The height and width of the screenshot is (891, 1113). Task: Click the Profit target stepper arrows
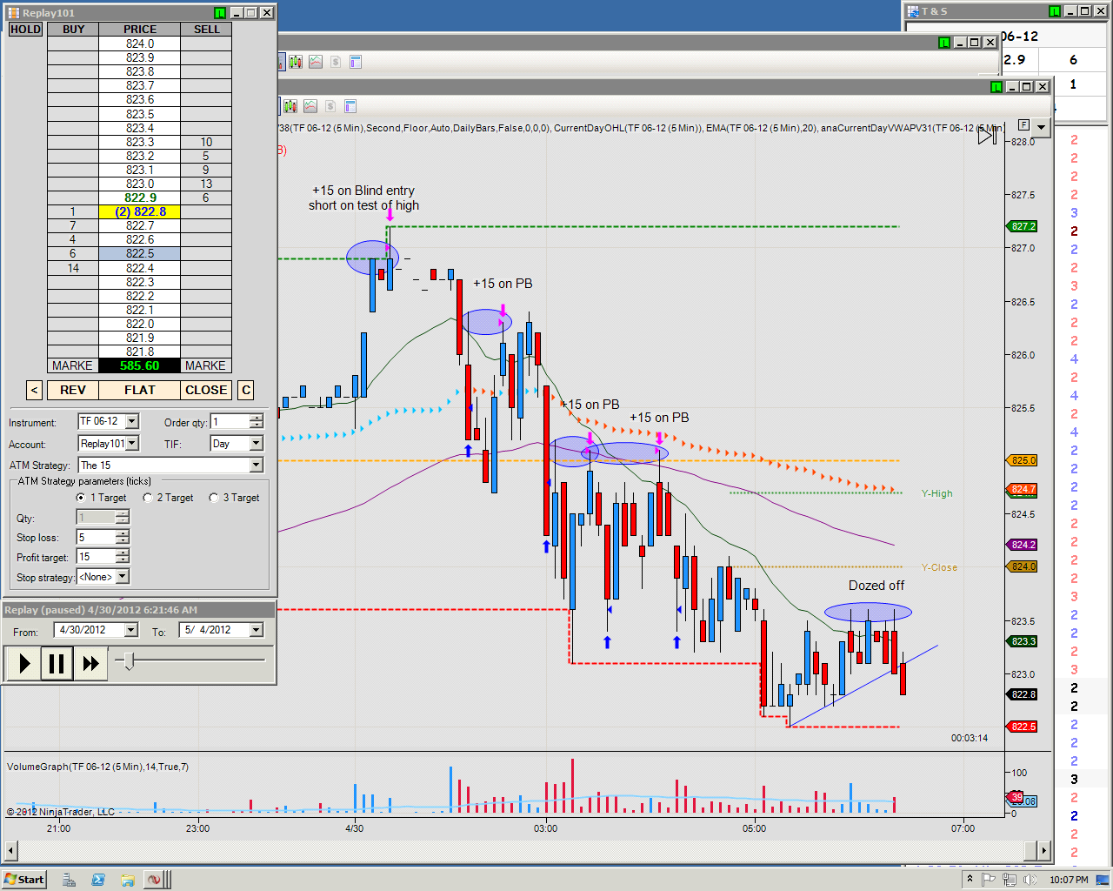click(123, 557)
